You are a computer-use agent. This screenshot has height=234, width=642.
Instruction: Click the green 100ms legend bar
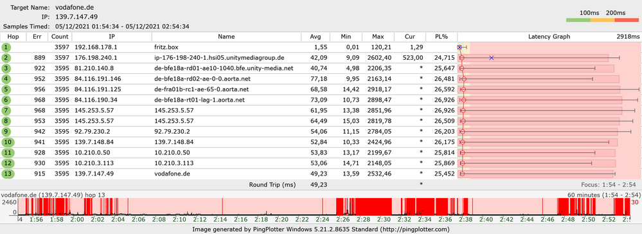(578, 20)
